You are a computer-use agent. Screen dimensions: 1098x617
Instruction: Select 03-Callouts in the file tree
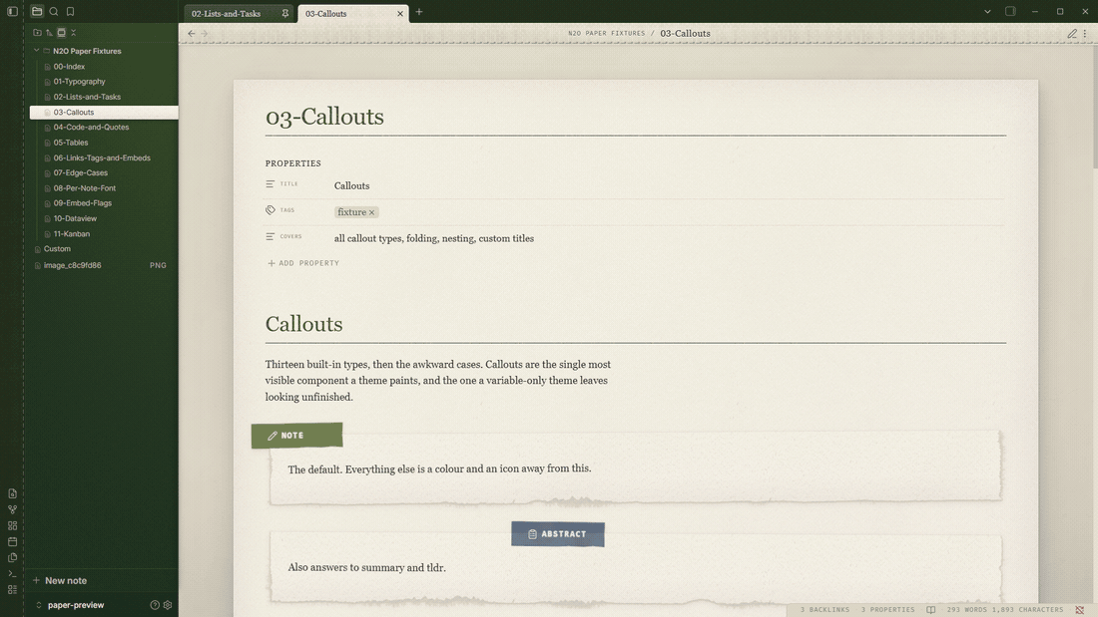[x=104, y=112]
